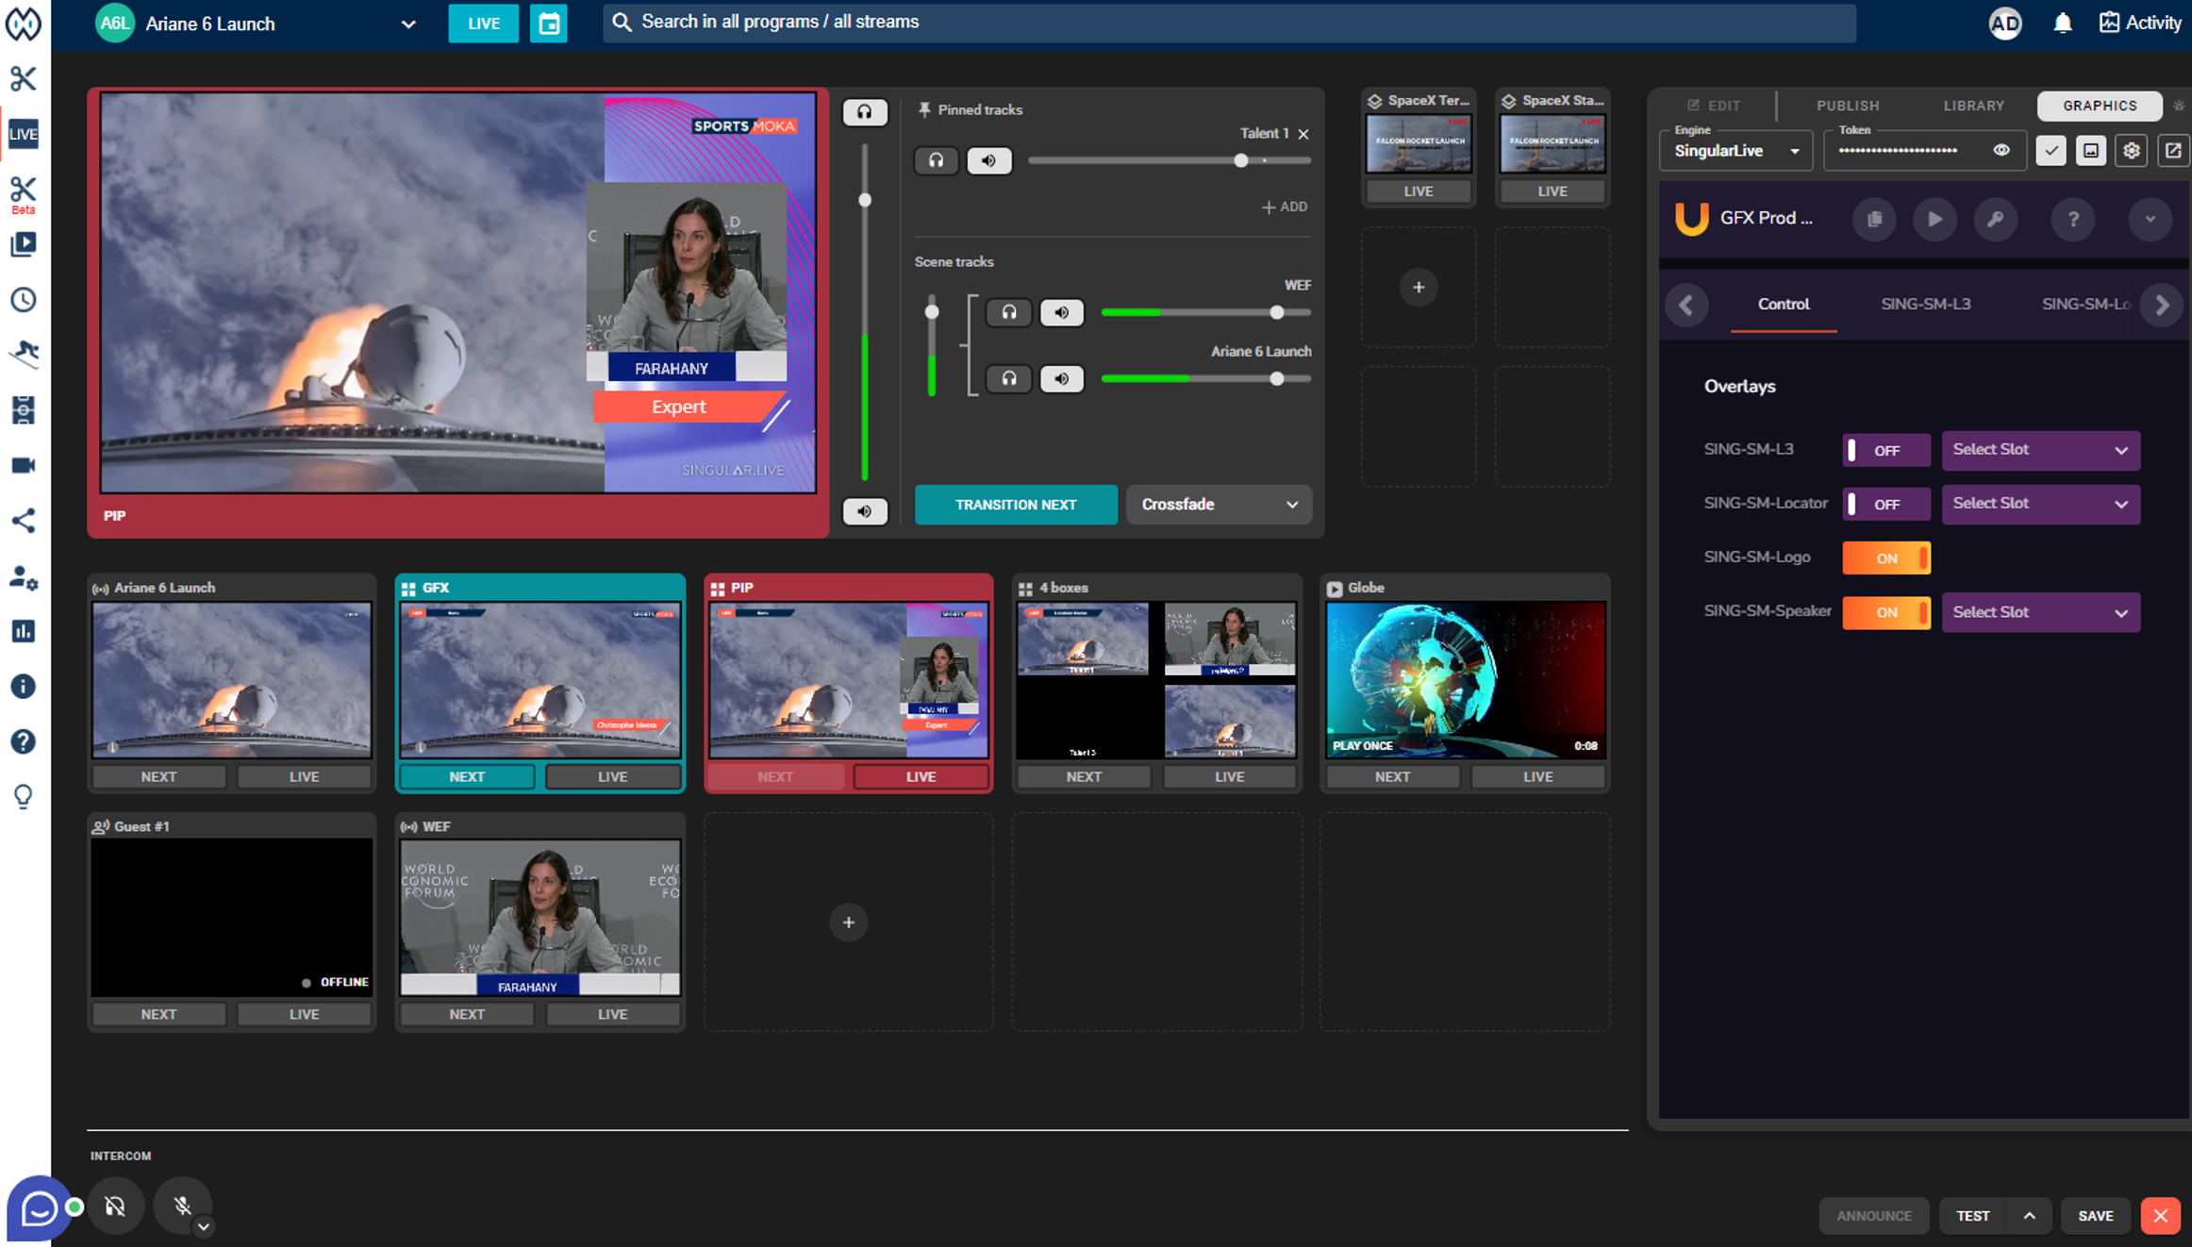Click the TRANSITION NEXT button
This screenshot has height=1247, width=2192.
click(1015, 505)
